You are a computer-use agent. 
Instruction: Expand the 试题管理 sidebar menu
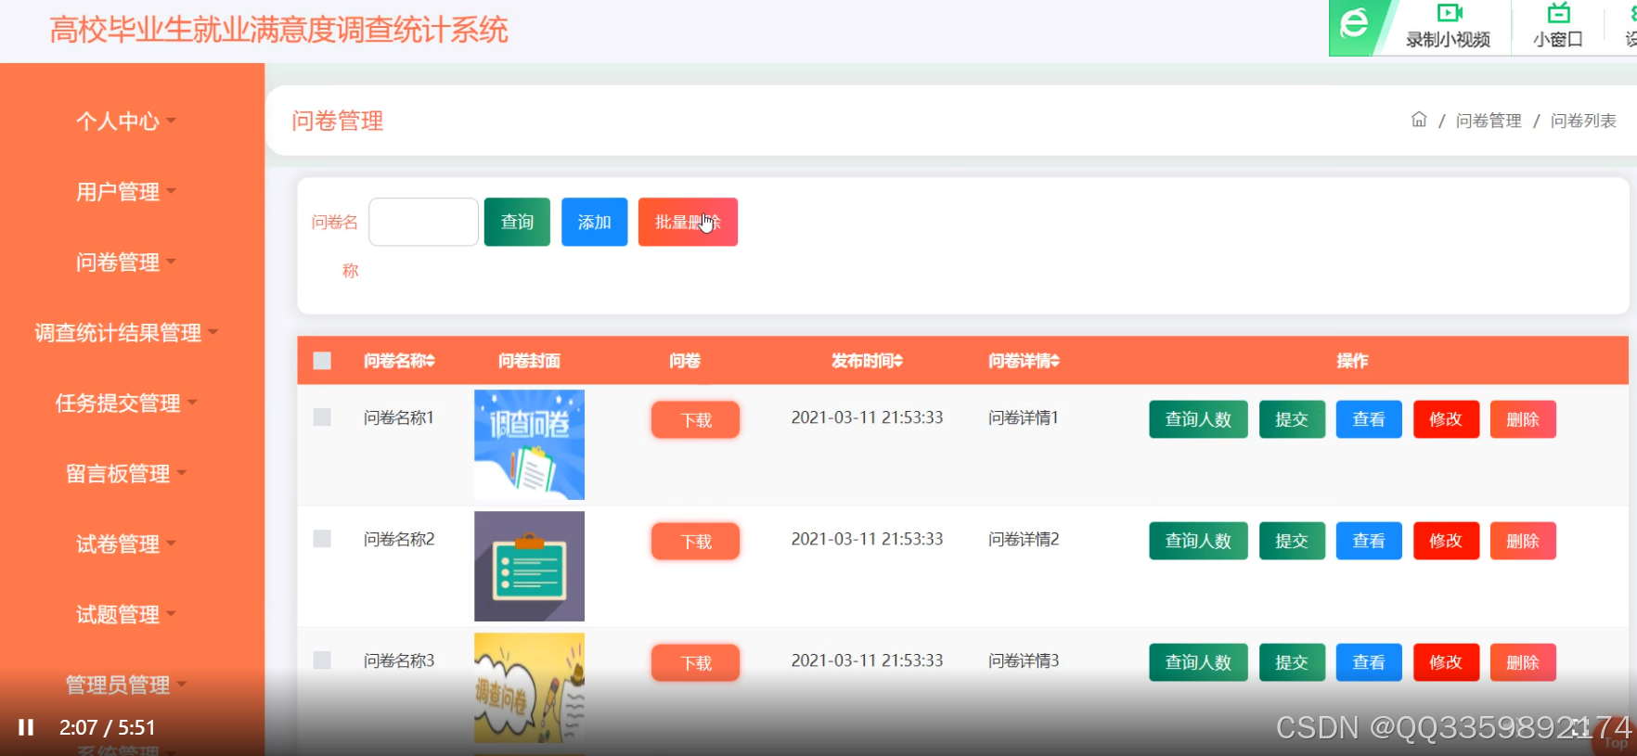[126, 615]
